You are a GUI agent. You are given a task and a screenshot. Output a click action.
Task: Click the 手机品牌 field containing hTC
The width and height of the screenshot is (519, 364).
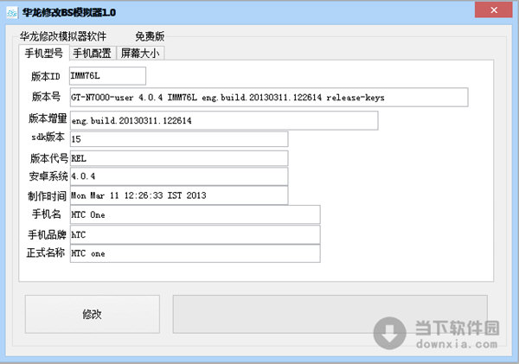pos(195,234)
